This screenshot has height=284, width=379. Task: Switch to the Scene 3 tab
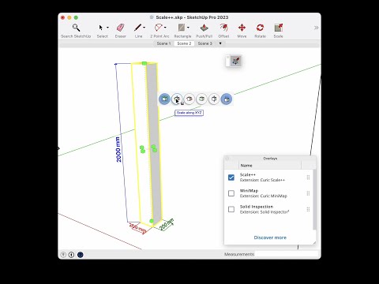pyautogui.click(x=205, y=43)
